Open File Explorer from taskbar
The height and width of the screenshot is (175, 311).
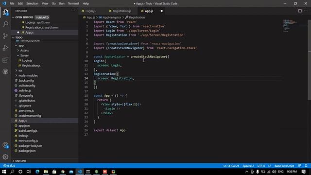pyautogui.click(x=46, y=172)
